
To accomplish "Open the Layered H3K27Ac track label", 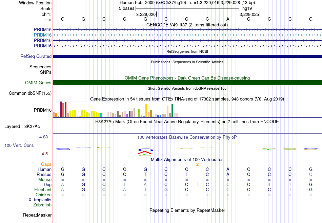I will click(x=22, y=127).
